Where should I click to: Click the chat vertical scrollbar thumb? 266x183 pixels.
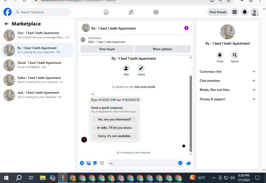191,114
